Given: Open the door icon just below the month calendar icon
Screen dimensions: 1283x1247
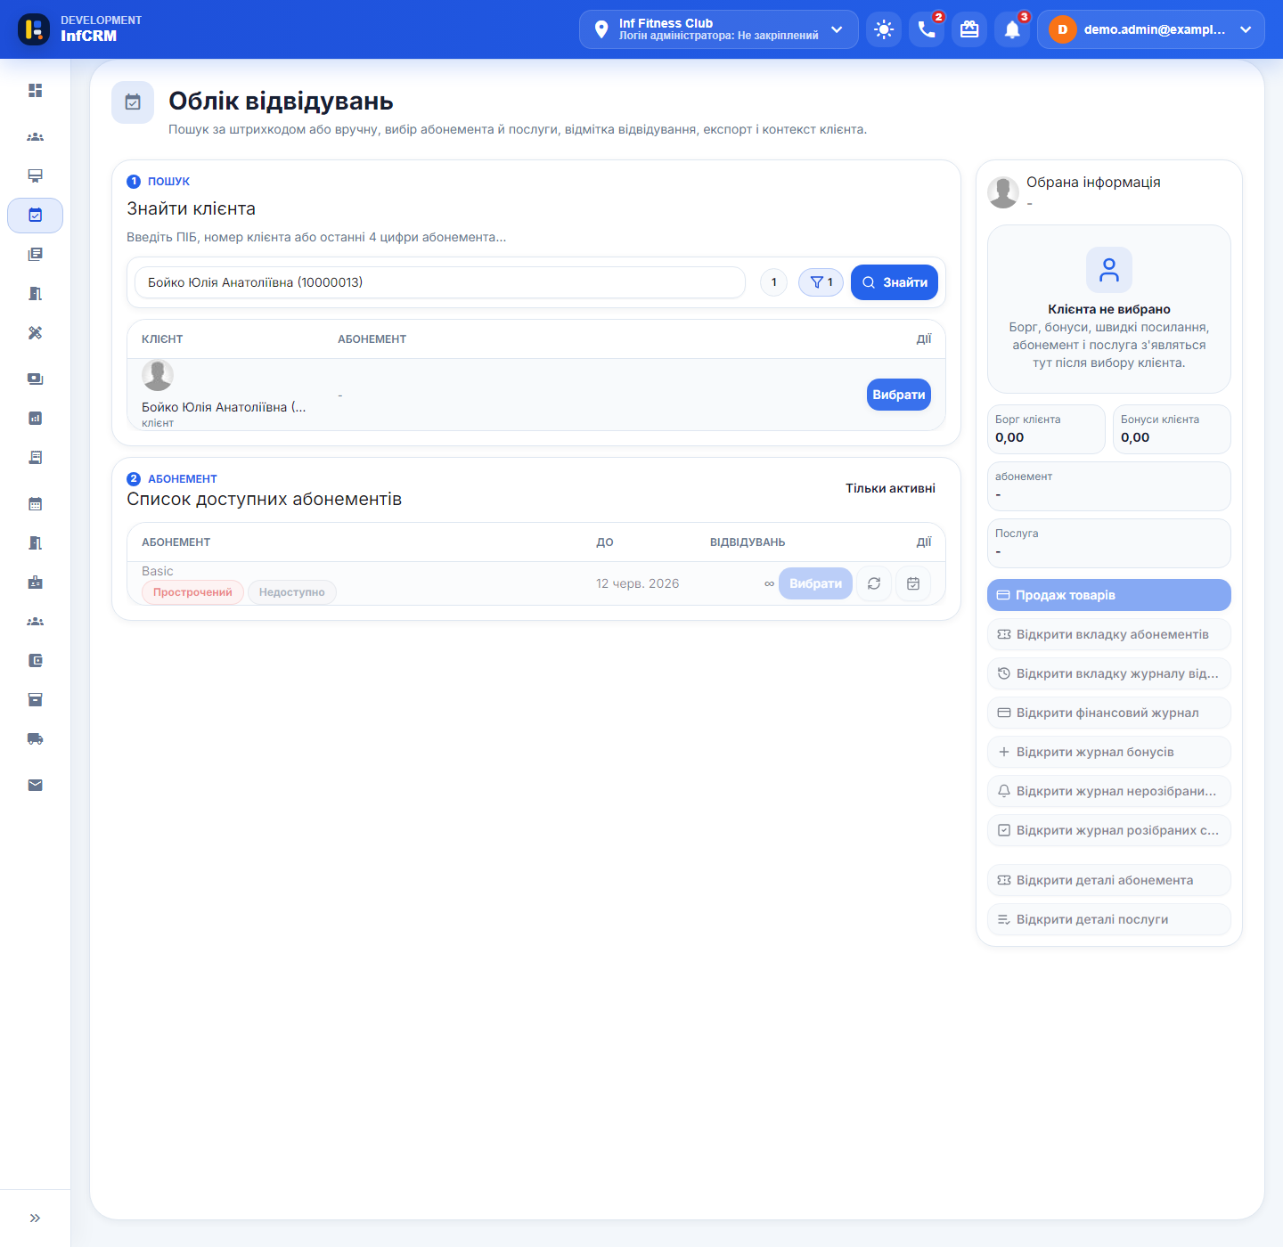Looking at the screenshot, I should tap(35, 543).
